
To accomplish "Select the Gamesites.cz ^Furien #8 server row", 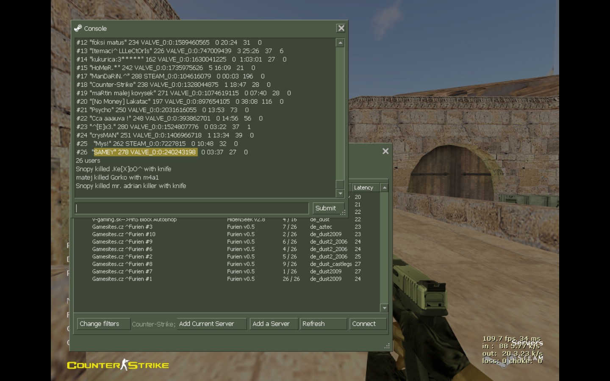I will coord(122,264).
